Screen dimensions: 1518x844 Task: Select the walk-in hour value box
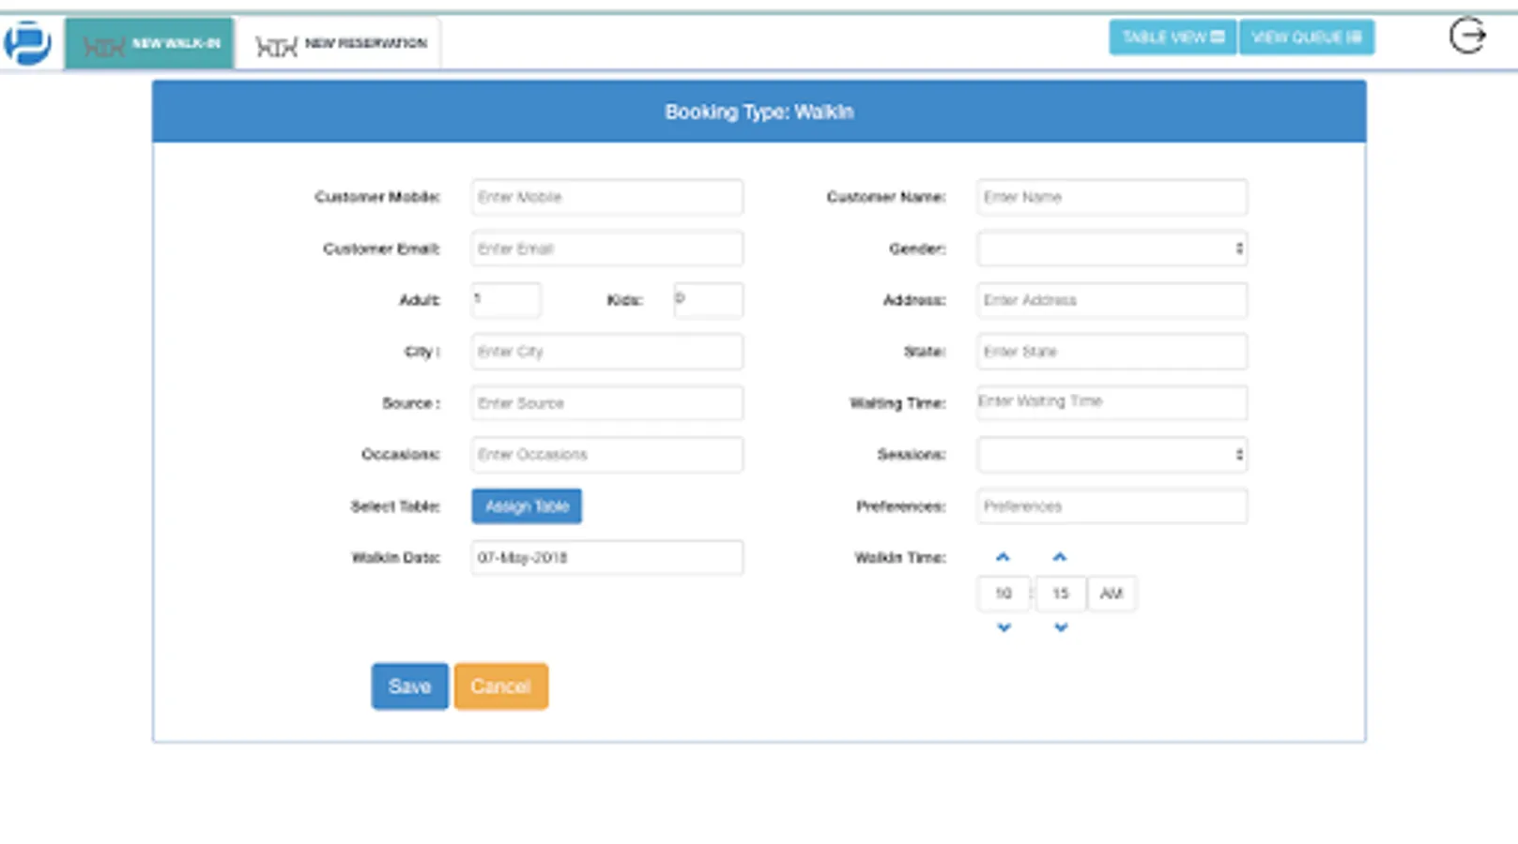pyautogui.click(x=1004, y=594)
